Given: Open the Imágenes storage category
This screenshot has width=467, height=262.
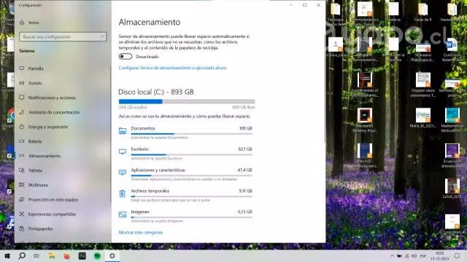Looking at the screenshot, I should click(185, 216).
